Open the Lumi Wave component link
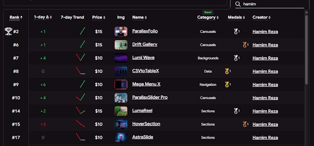The width and height of the screenshot is (314, 146). click(143, 58)
